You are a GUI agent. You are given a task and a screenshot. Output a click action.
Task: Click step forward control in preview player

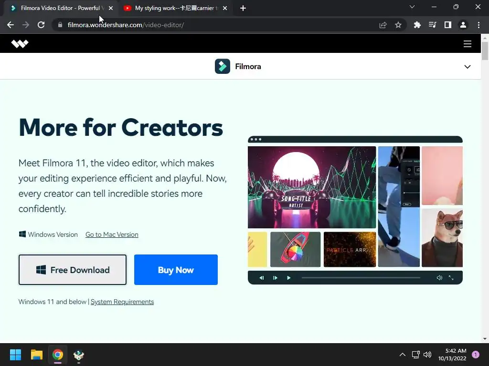[275, 278]
